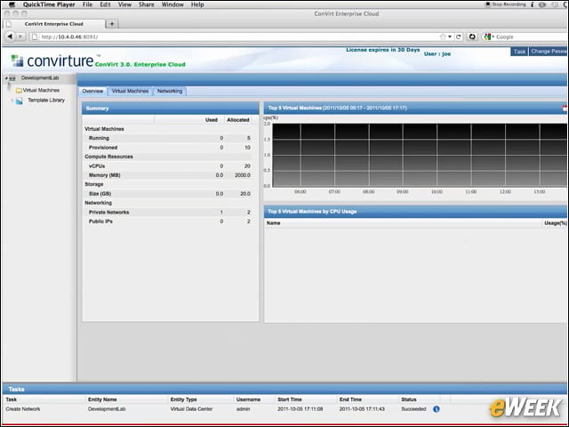The height and width of the screenshot is (427, 569).
Task: Select the ConVirt Enterprise Cloud browser tab
Action: (54, 24)
